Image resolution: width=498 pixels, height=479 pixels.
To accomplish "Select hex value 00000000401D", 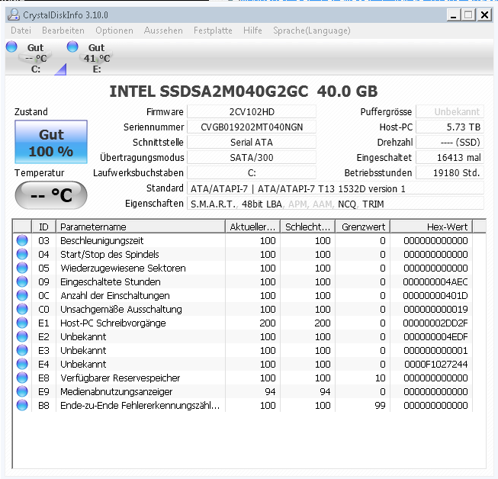I will point(435,296).
